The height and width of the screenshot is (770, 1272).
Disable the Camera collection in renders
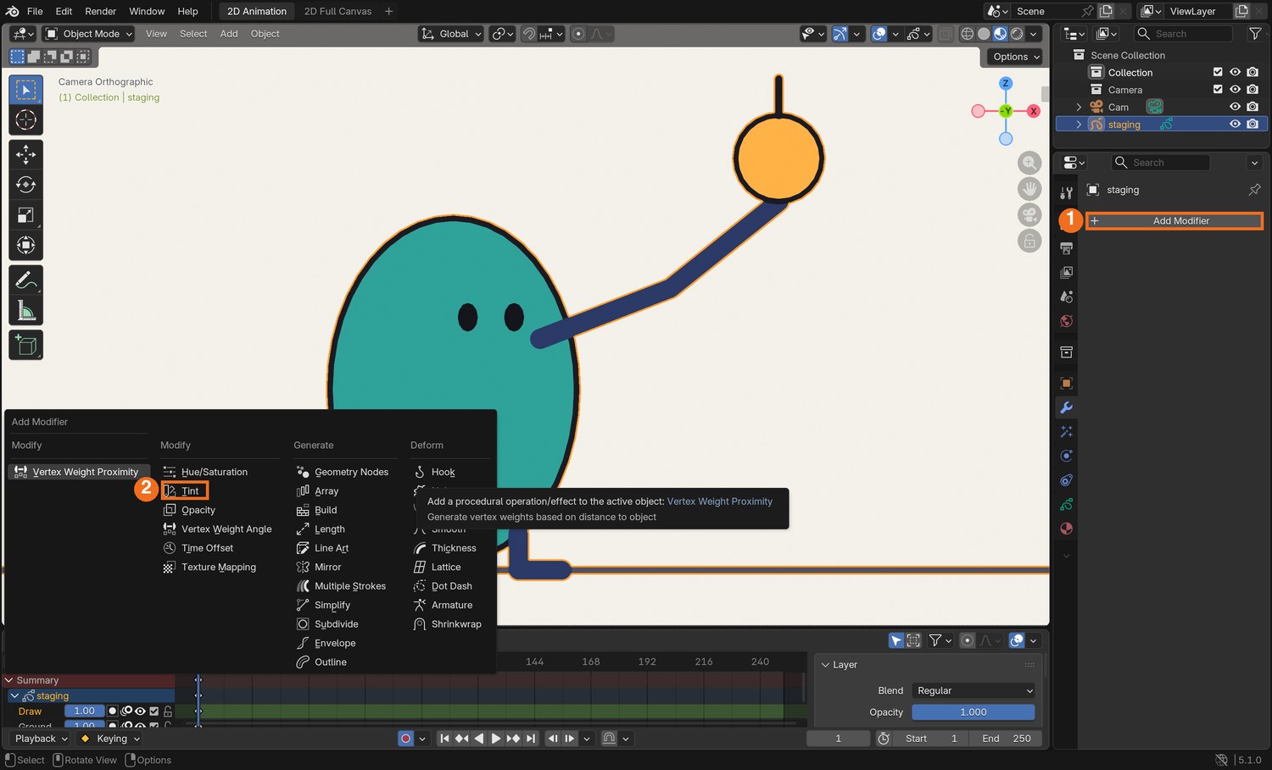pos(1252,89)
